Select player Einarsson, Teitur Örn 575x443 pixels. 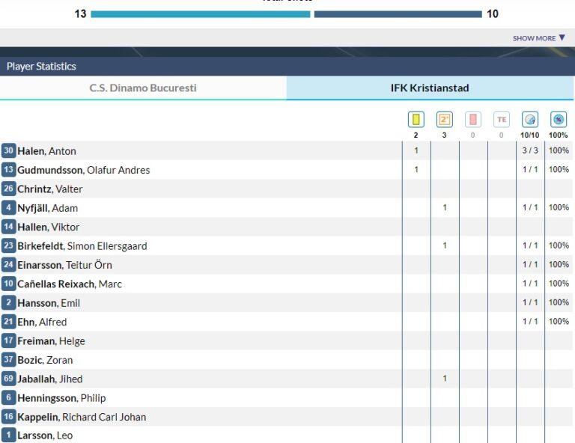click(64, 265)
